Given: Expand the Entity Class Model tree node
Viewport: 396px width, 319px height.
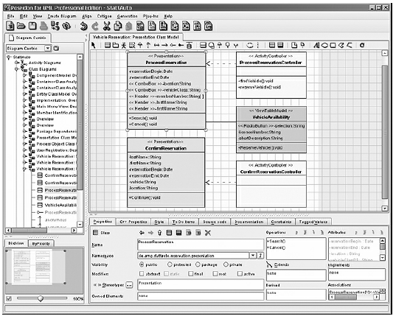Looking at the screenshot, I should [24, 94].
